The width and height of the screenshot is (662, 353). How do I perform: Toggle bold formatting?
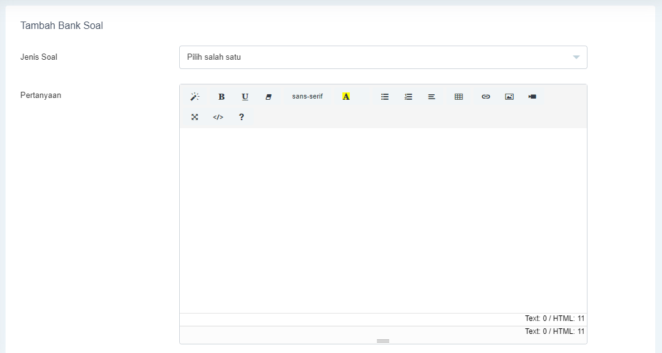click(x=222, y=97)
